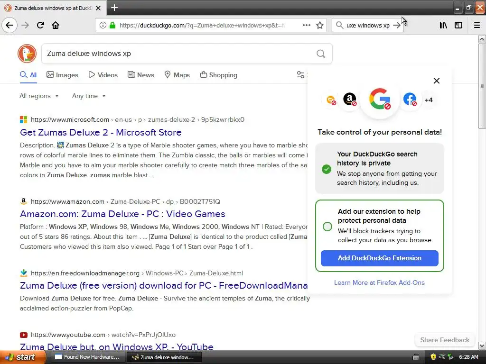The height and width of the screenshot is (364, 486).
Task: Click the green checkmark for private search
Action: click(327, 169)
